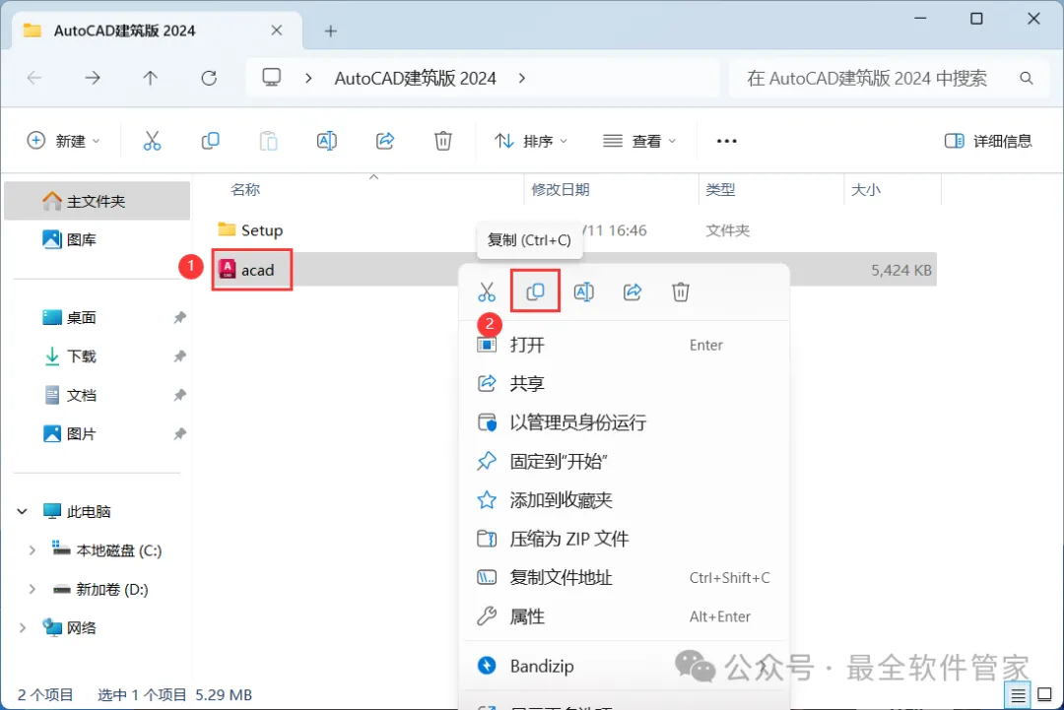This screenshot has height=710, width=1064.
Task: Click the chevron after AutoCAD建筑版 2024 in the address bar
Action: (x=522, y=78)
